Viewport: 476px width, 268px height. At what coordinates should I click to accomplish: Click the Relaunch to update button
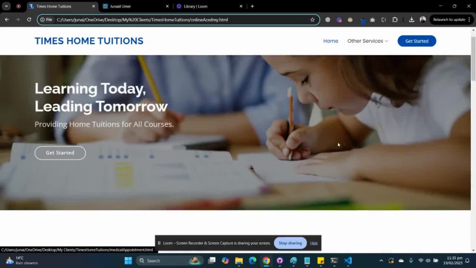pos(449,20)
